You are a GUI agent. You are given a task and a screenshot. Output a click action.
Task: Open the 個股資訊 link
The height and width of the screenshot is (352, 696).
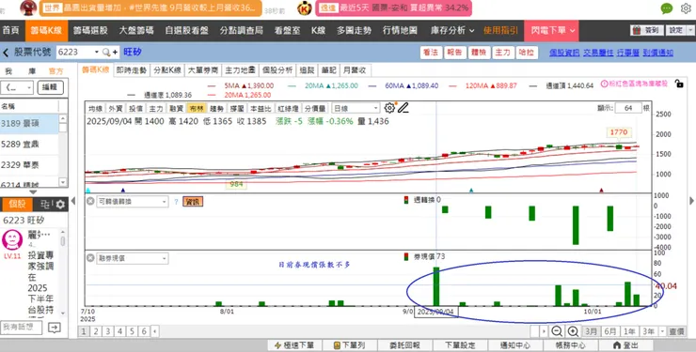coord(563,53)
